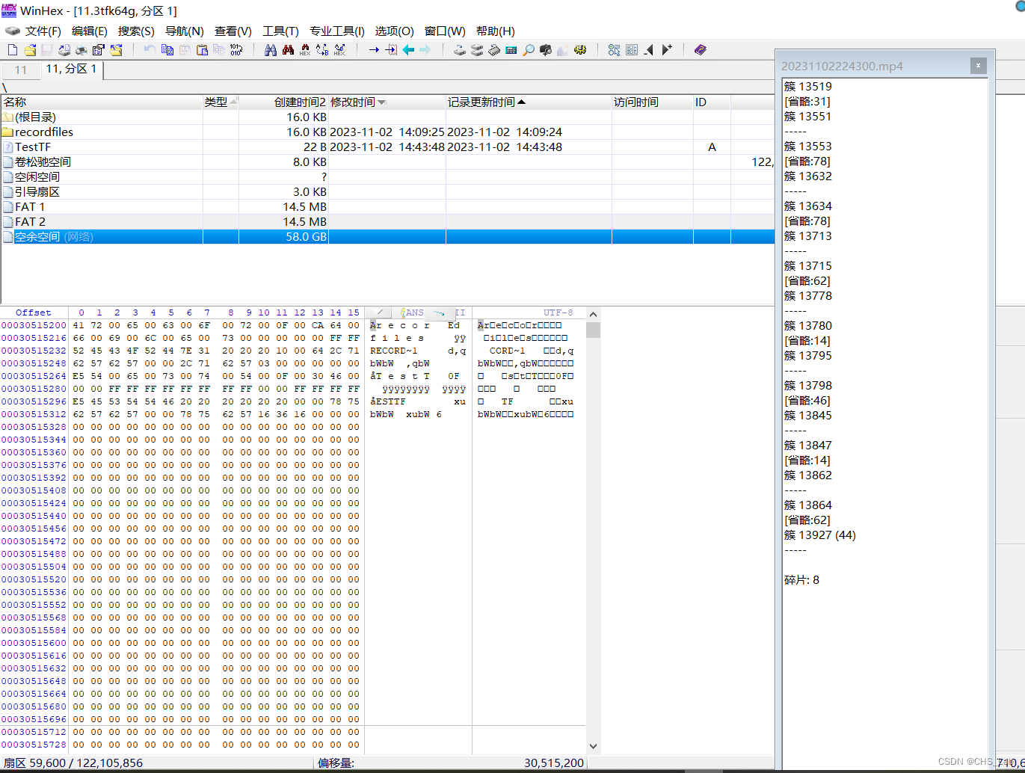The height and width of the screenshot is (773, 1025).
Task: Click the UTF-8 column header
Action: (x=558, y=312)
